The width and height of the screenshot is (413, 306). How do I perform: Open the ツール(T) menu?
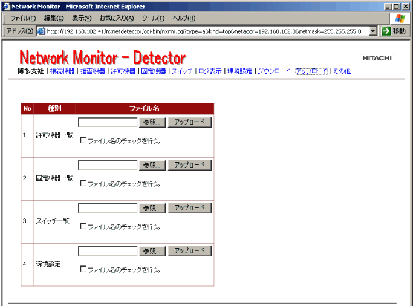coord(154,18)
